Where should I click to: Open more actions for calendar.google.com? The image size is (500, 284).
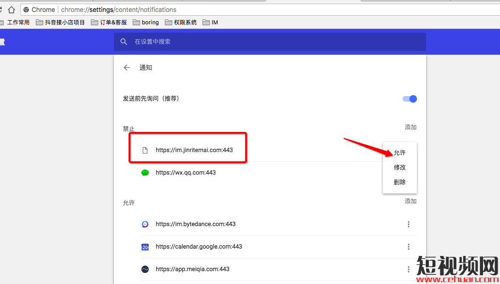408,247
